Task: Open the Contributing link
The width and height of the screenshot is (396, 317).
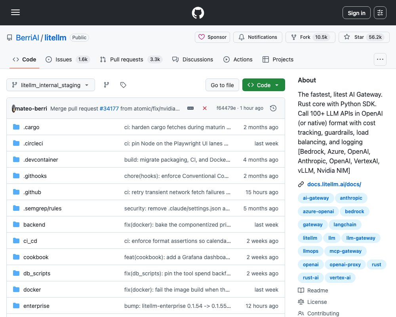Action: [x=323, y=313]
